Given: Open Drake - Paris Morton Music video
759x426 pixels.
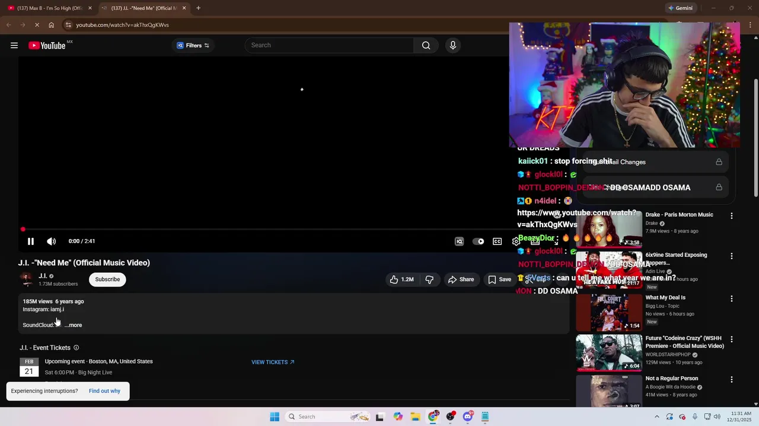Looking at the screenshot, I should [x=679, y=215].
